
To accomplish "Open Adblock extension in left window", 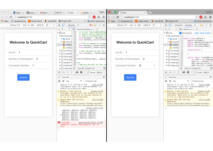I will [94, 17].
